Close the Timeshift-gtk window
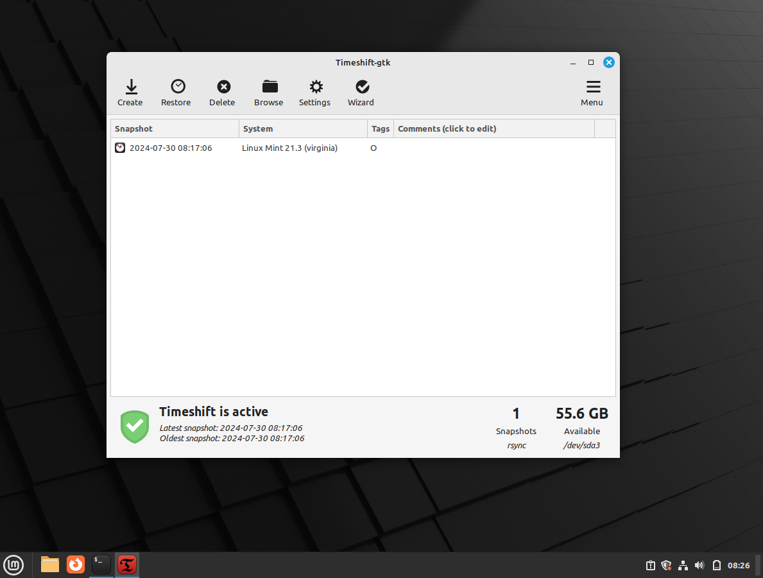Viewport: 763px width, 578px height. click(609, 62)
